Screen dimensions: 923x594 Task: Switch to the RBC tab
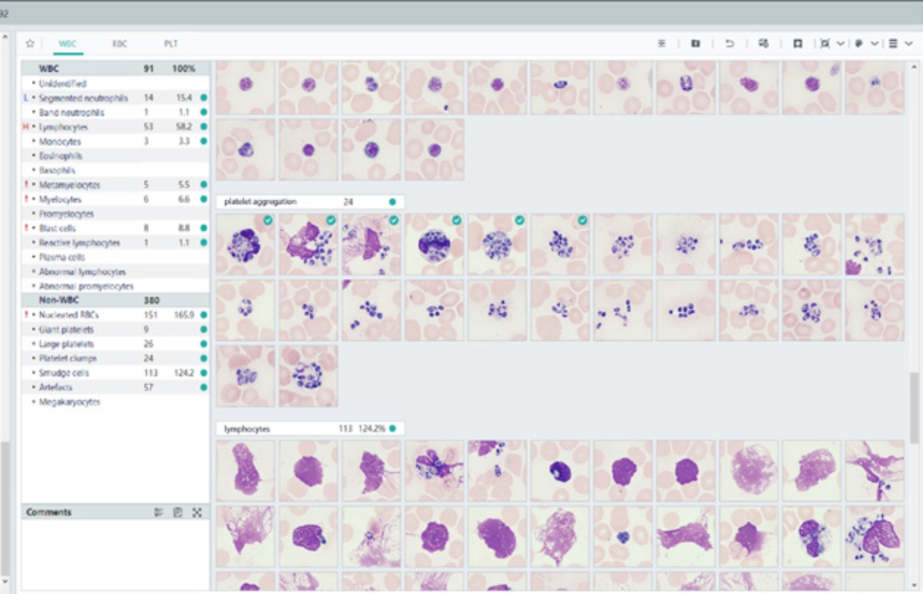(x=119, y=44)
